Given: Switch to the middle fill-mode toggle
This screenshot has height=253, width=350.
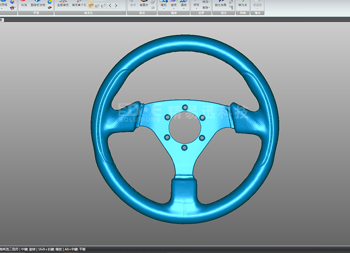Looking at the screenshot, I should point(98,6).
